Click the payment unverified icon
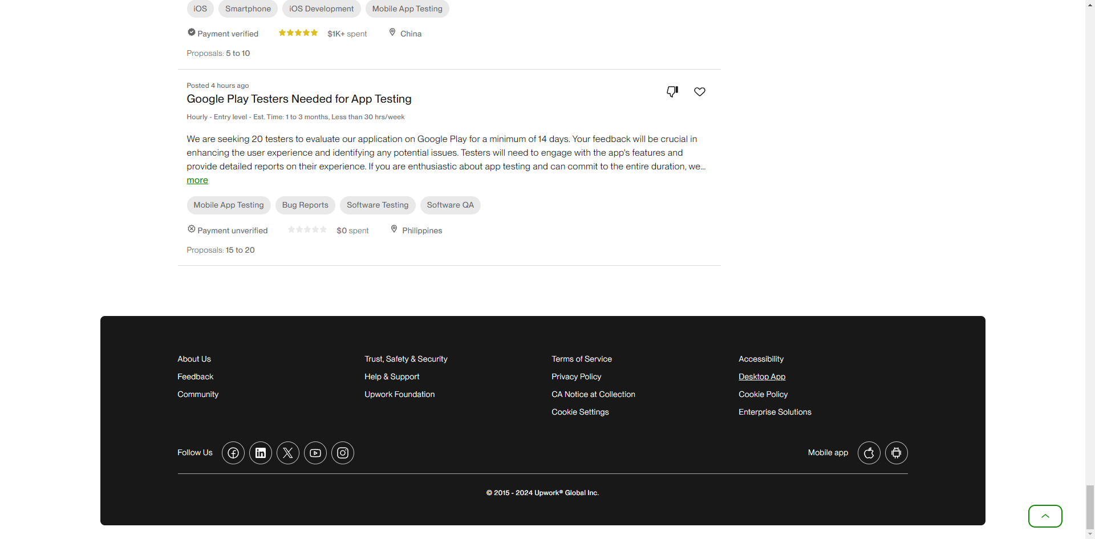This screenshot has width=1095, height=539. pyautogui.click(x=192, y=229)
